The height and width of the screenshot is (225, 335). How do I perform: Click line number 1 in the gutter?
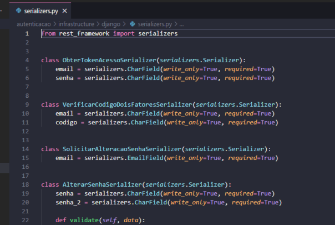(x=27, y=34)
